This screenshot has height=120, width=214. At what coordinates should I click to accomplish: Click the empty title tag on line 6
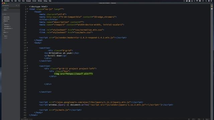48,19
